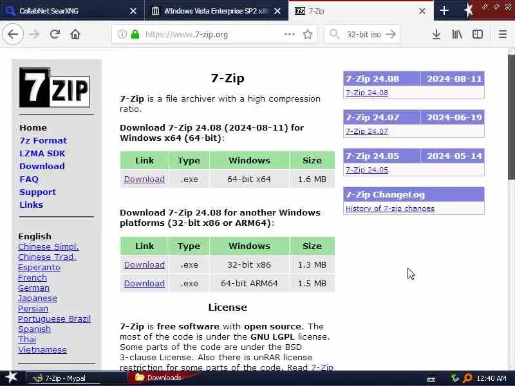Switch language to German
This screenshot has height=386, width=515.
(x=33, y=288)
